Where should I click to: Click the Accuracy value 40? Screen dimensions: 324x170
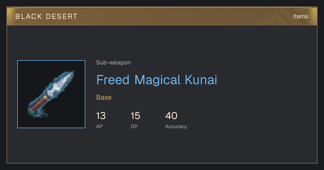coord(171,116)
